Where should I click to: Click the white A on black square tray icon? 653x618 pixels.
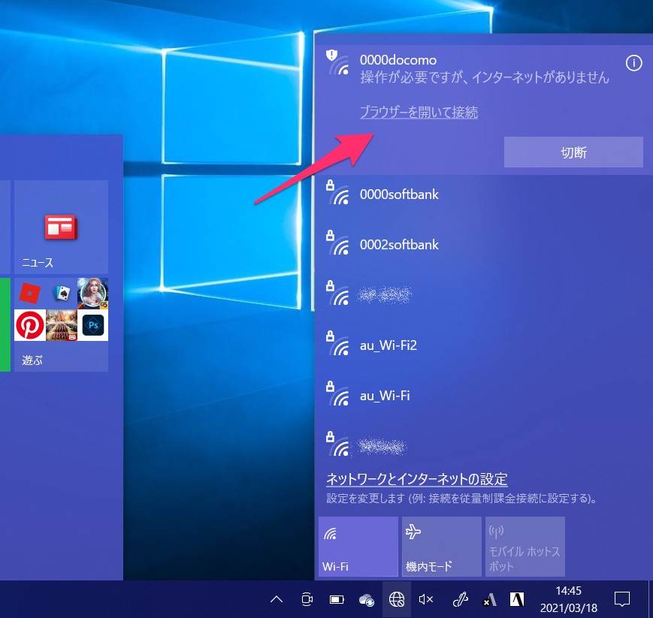click(x=517, y=599)
